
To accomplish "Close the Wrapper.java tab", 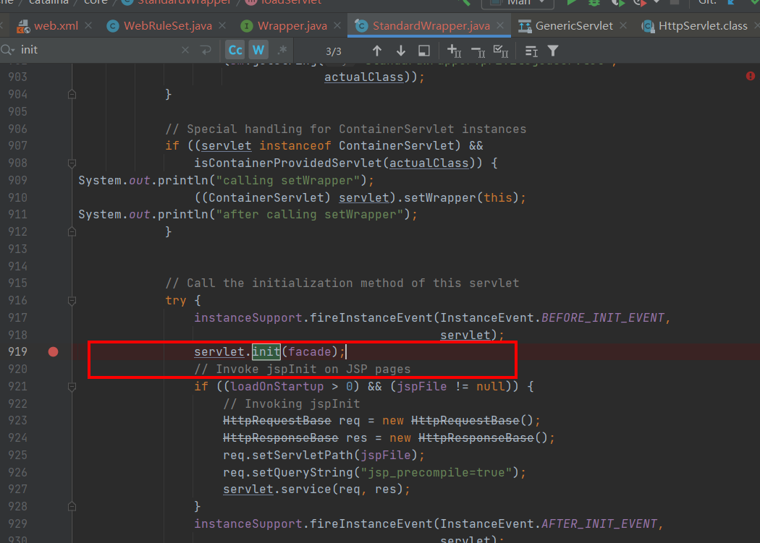I will 337,26.
